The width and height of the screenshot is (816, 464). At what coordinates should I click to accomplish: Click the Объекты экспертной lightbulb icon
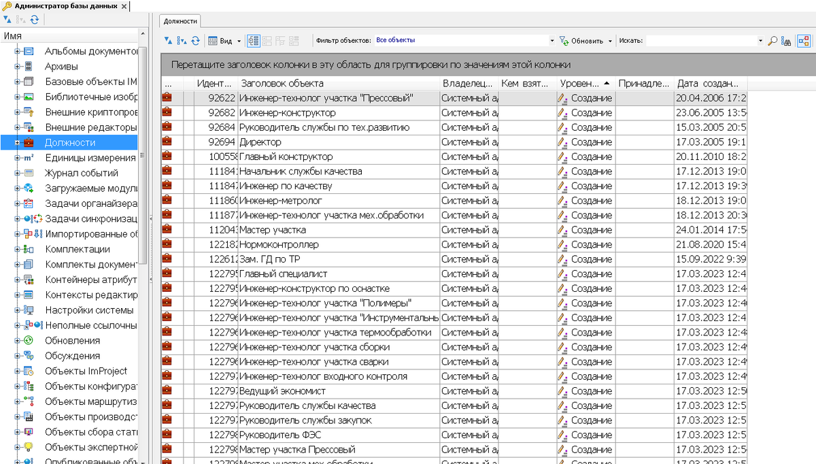pos(29,447)
